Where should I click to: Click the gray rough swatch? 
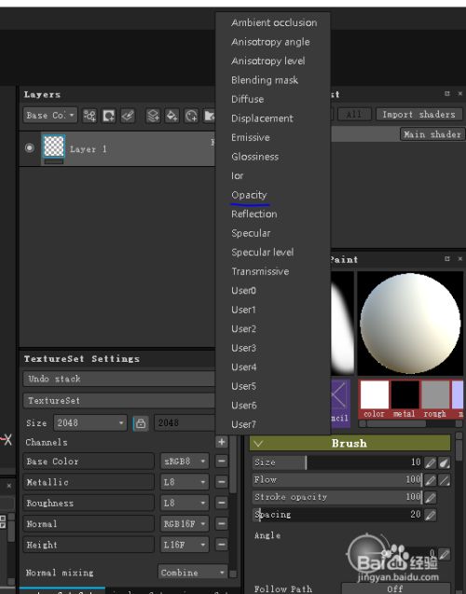tap(435, 394)
